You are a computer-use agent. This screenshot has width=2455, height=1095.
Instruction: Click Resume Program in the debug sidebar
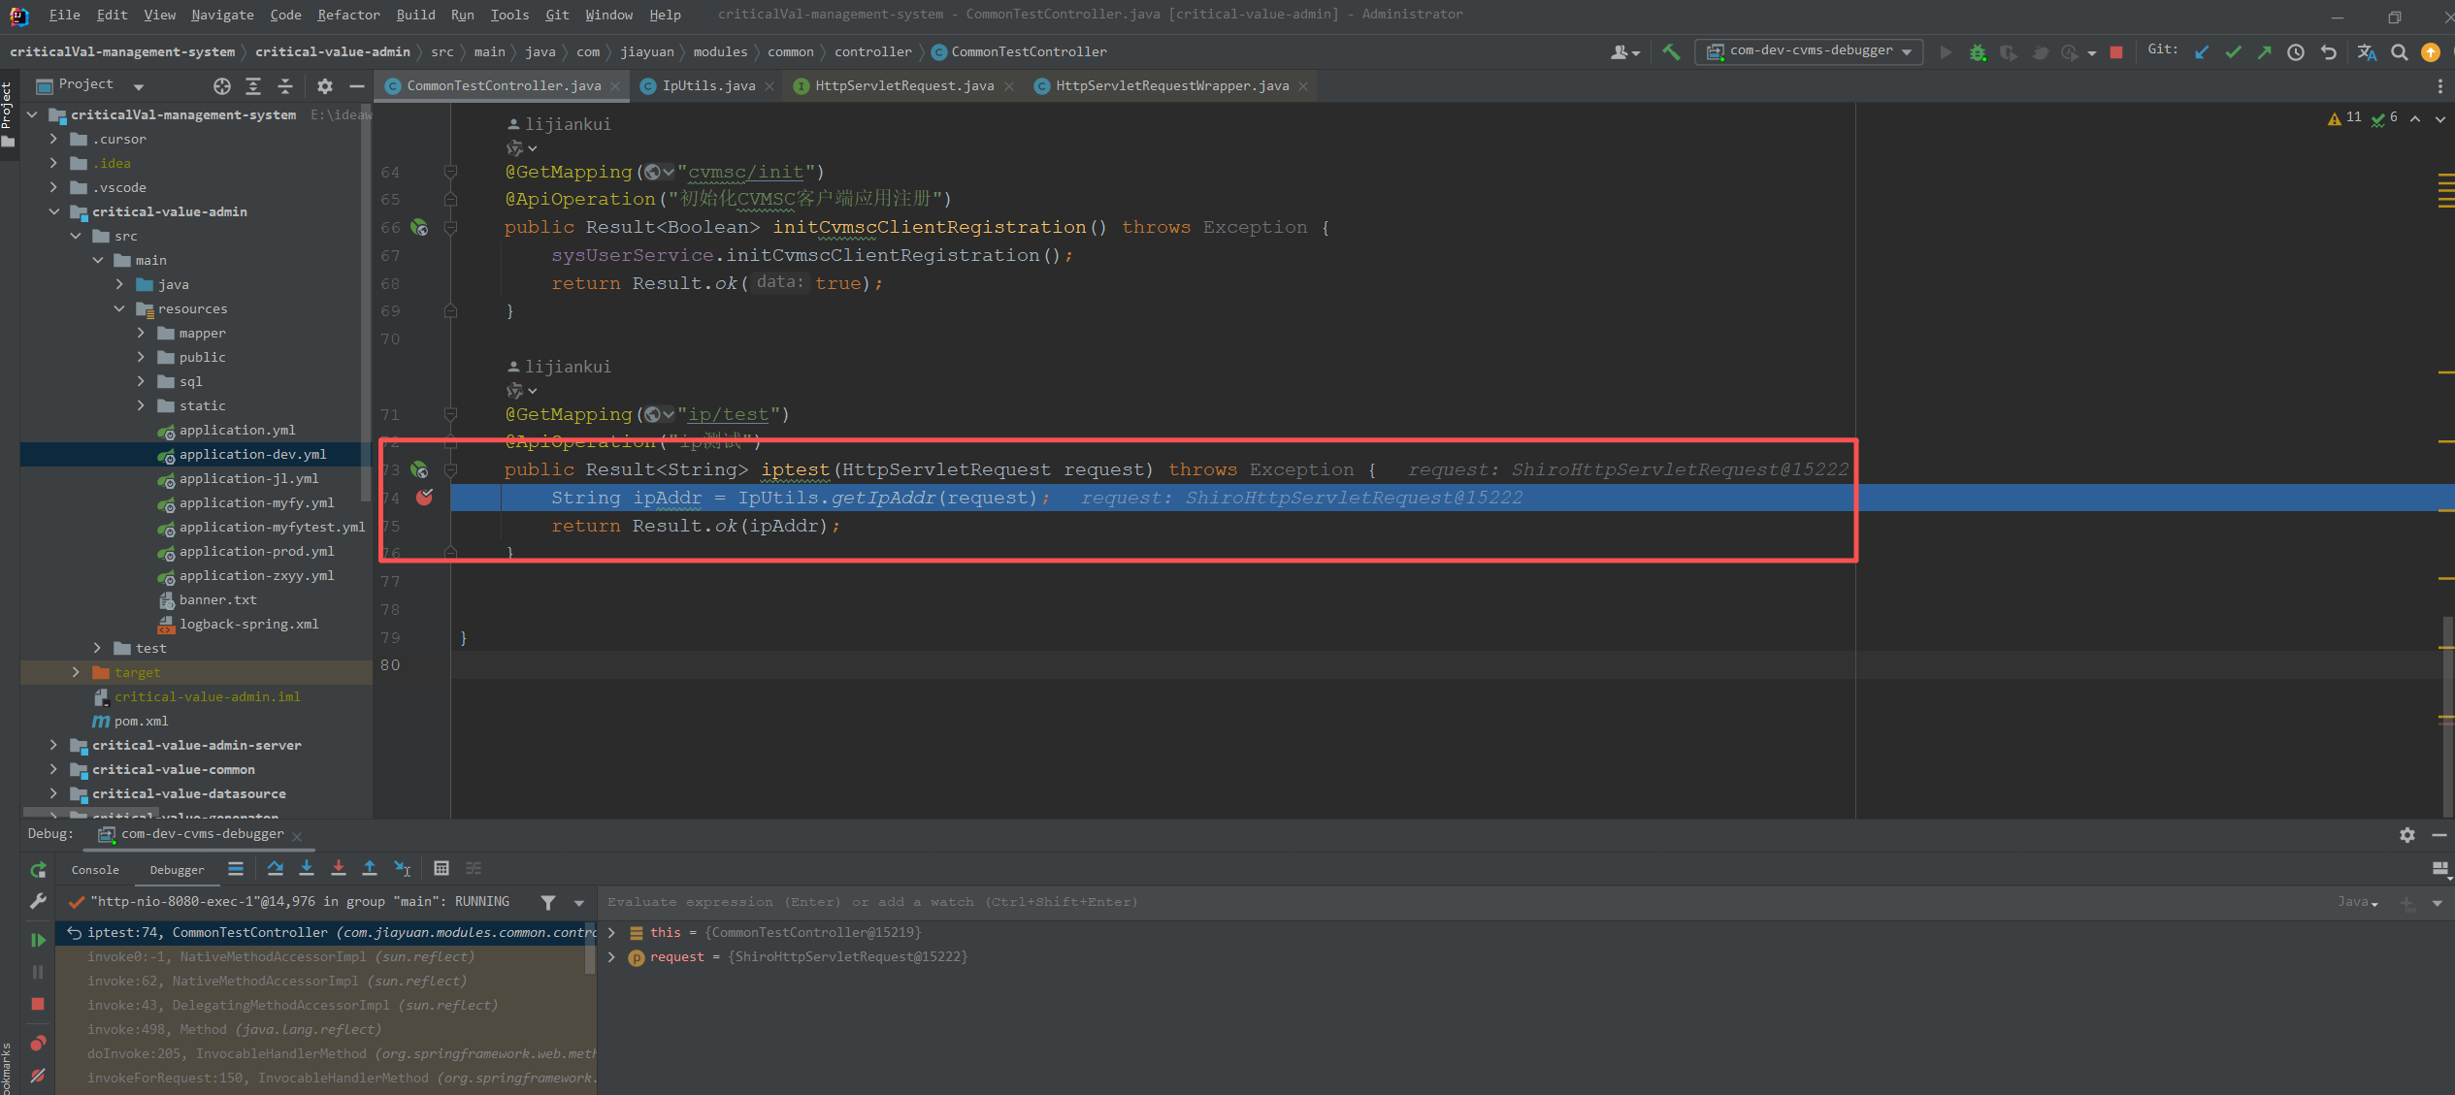(x=38, y=939)
